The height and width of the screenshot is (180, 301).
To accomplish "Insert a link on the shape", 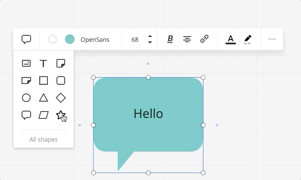I will tap(204, 39).
